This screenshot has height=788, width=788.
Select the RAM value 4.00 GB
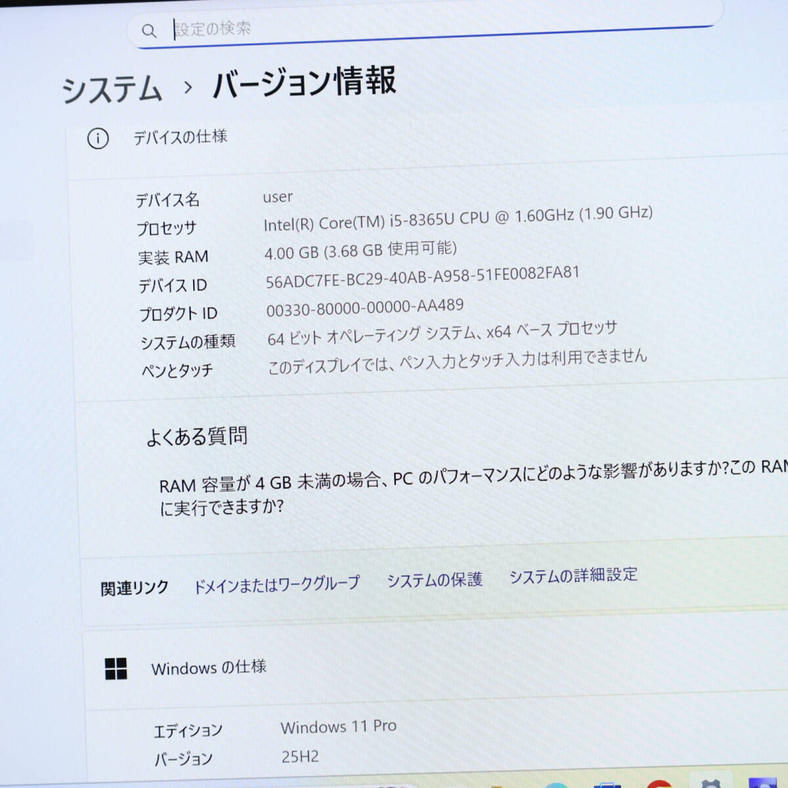coord(361,250)
